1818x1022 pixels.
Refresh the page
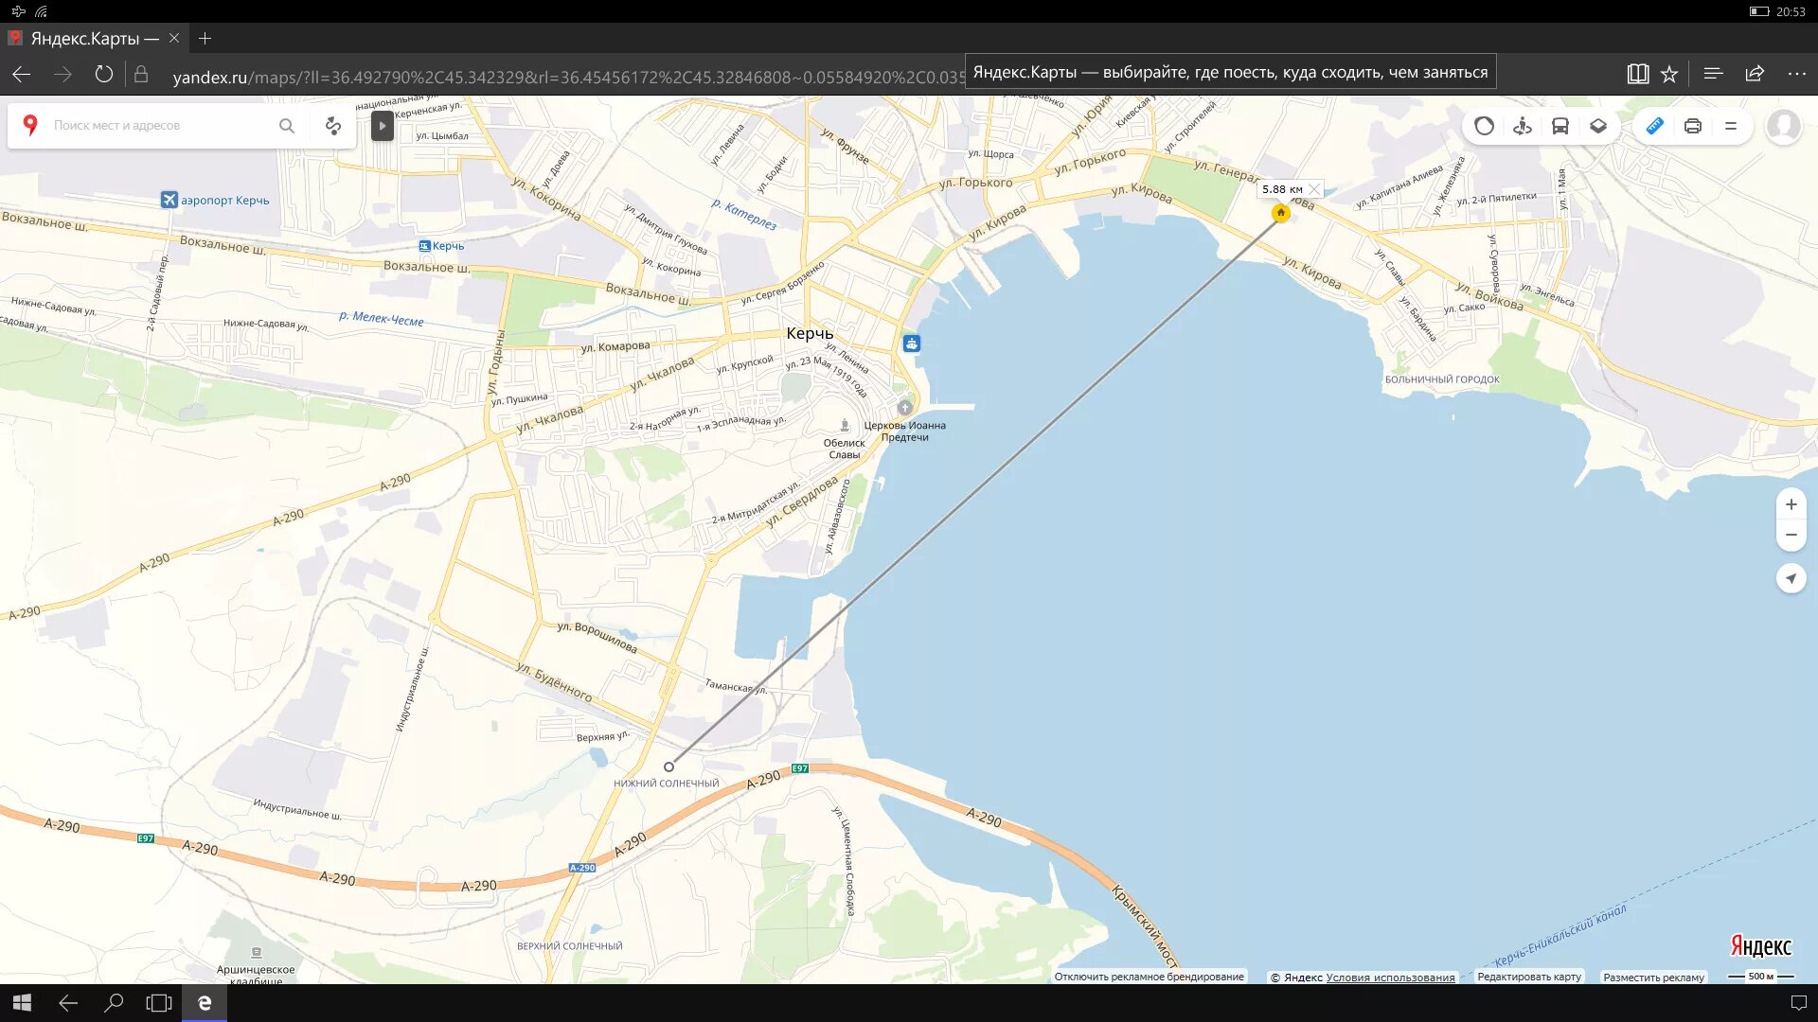coord(104,74)
